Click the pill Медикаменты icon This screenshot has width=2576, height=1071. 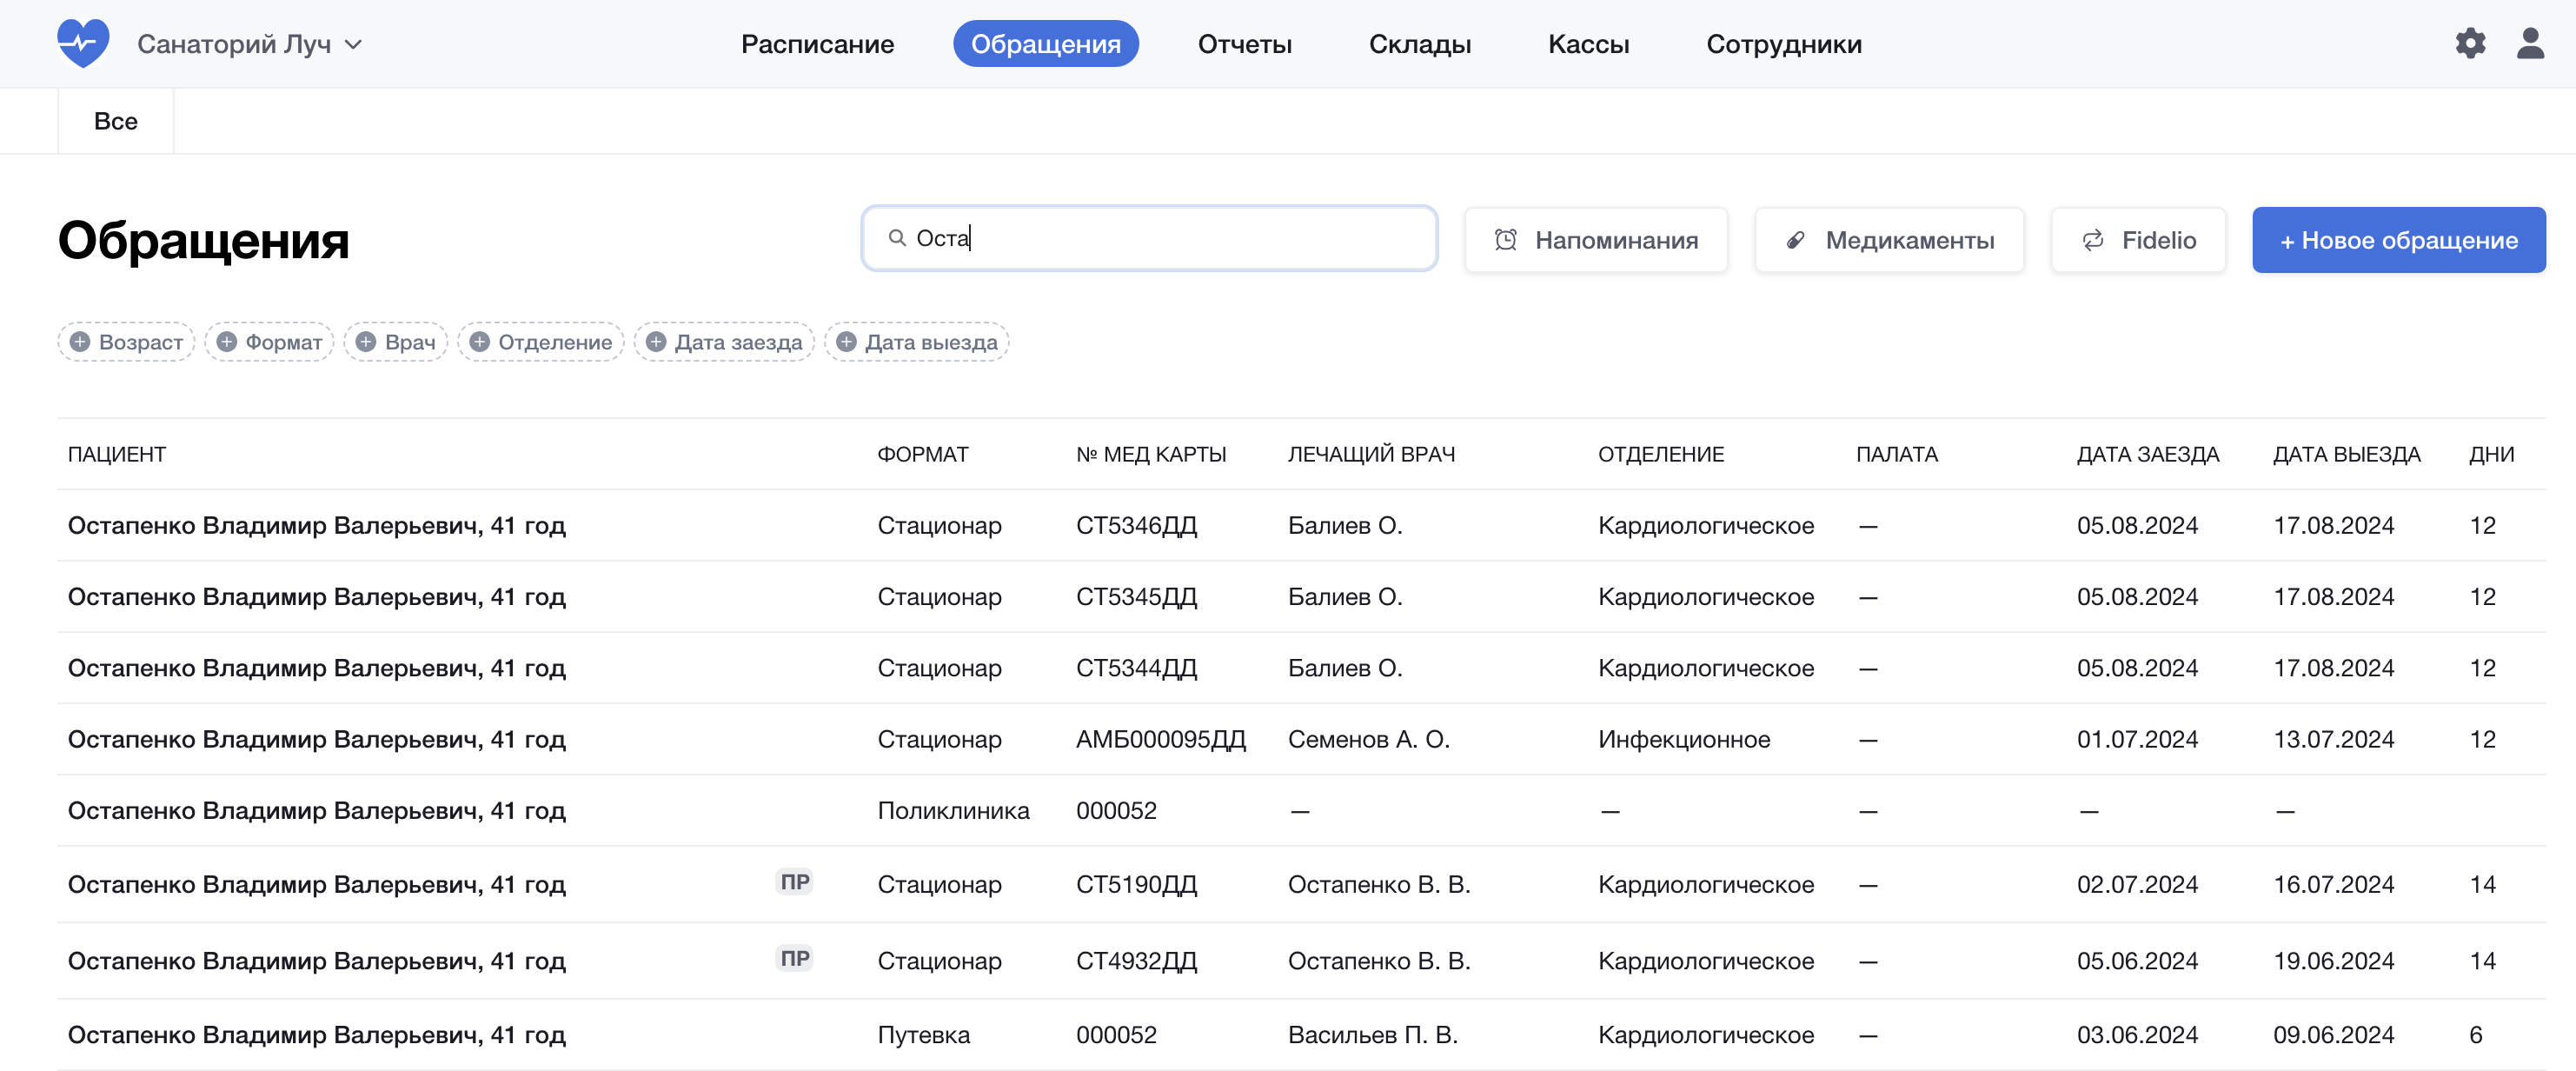click(x=1796, y=240)
